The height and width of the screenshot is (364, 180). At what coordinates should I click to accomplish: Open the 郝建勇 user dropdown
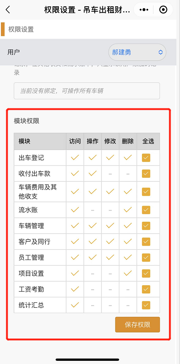[x=137, y=52]
